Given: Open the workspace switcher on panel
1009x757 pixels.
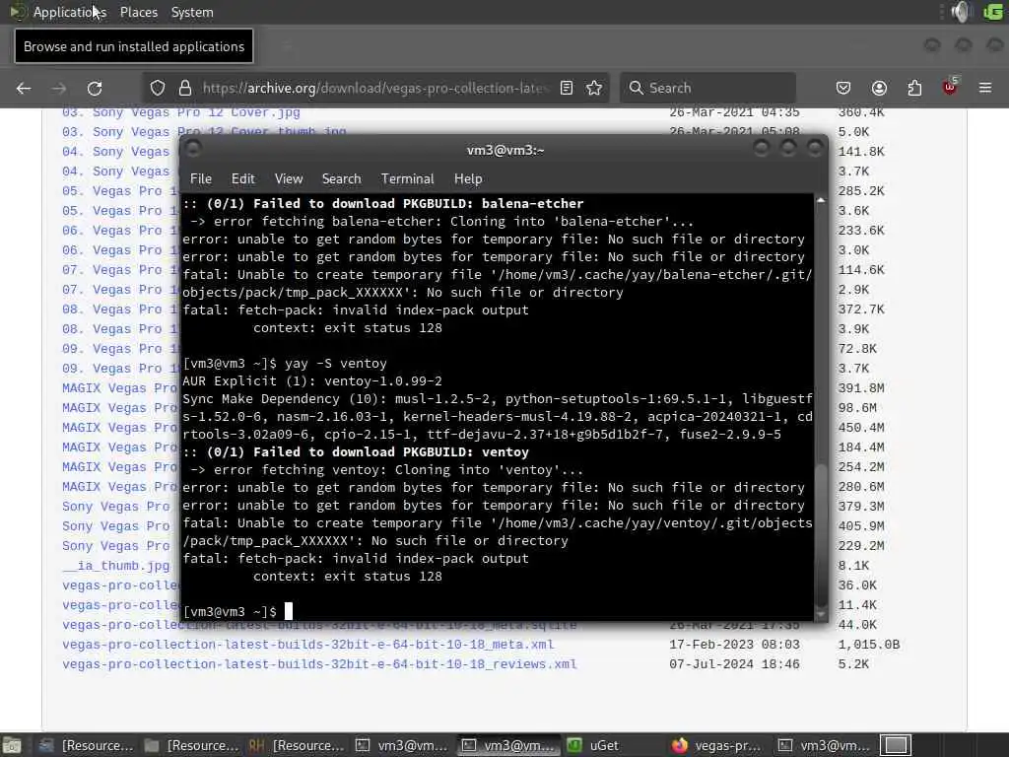Looking at the screenshot, I should (x=896, y=745).
